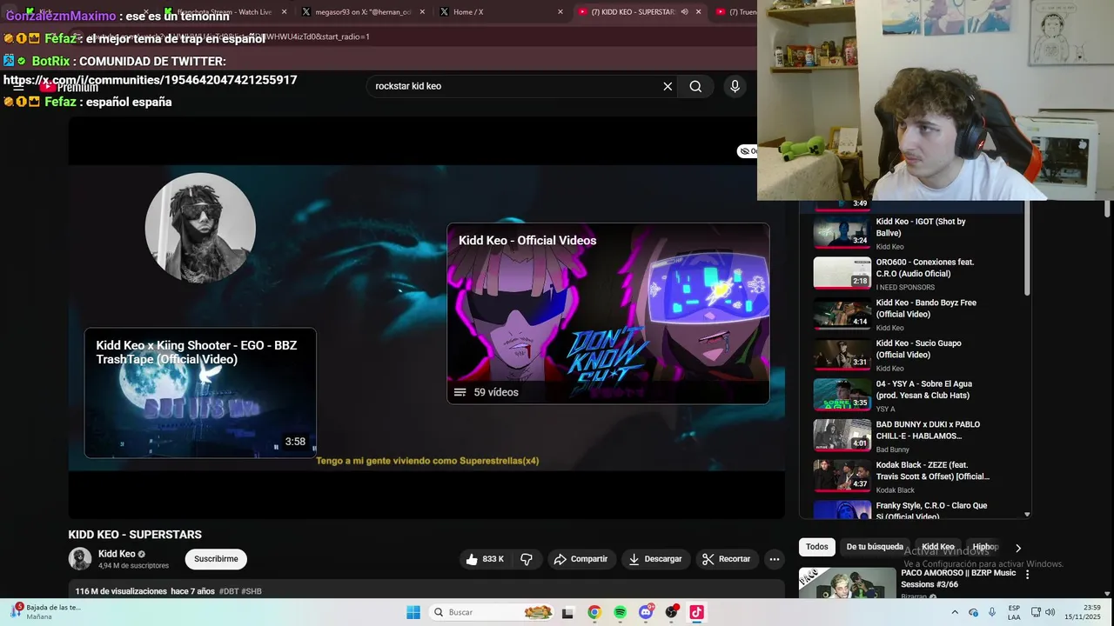This screenshot has height=626, width=1114.
Task: Close the KIDD KEO SUPERSTARS tab
Action: click(x=698, y=12)
